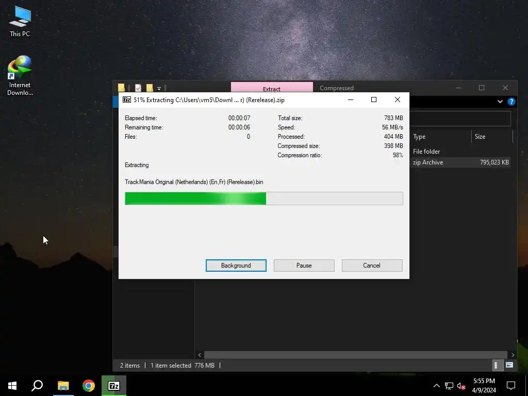Switch Explorer to the large icons view

pyautogui.click(x=509, y=365)
